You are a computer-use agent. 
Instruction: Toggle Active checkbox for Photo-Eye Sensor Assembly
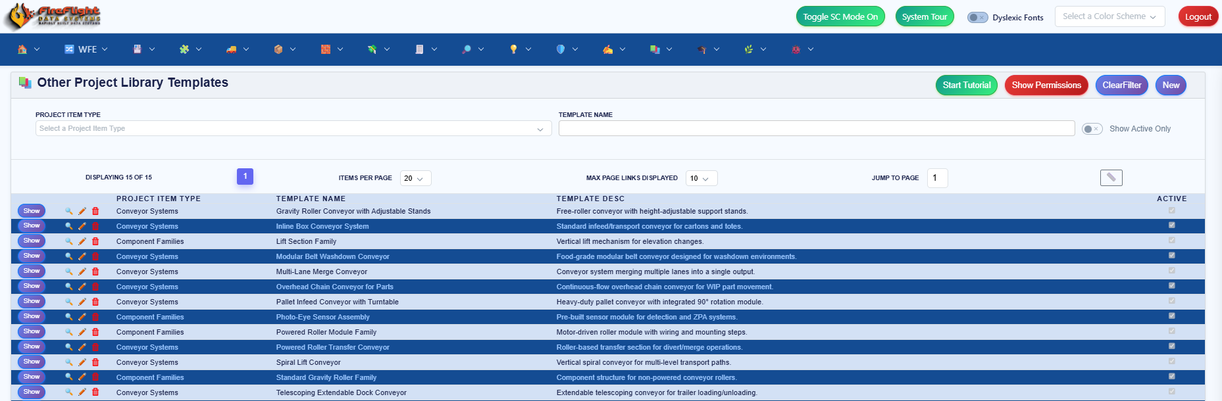(1171, 316)
